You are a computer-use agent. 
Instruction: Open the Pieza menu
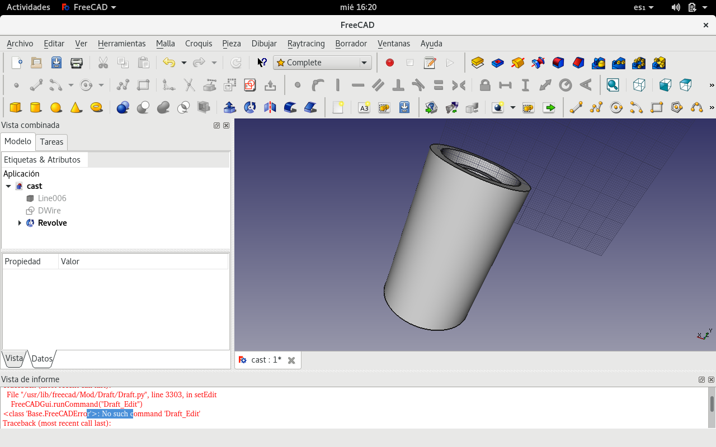[x=231, y=44]
